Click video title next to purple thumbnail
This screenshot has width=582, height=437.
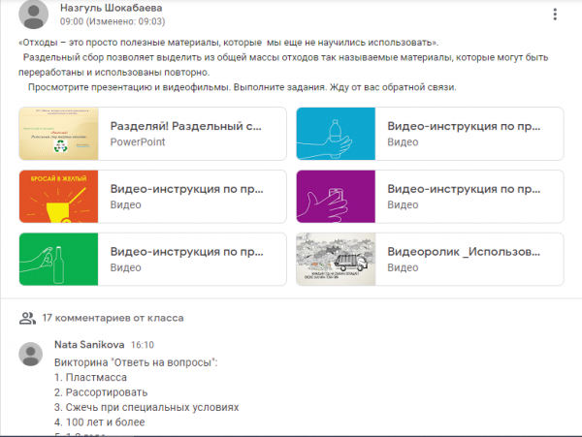(x=464, y=189)
